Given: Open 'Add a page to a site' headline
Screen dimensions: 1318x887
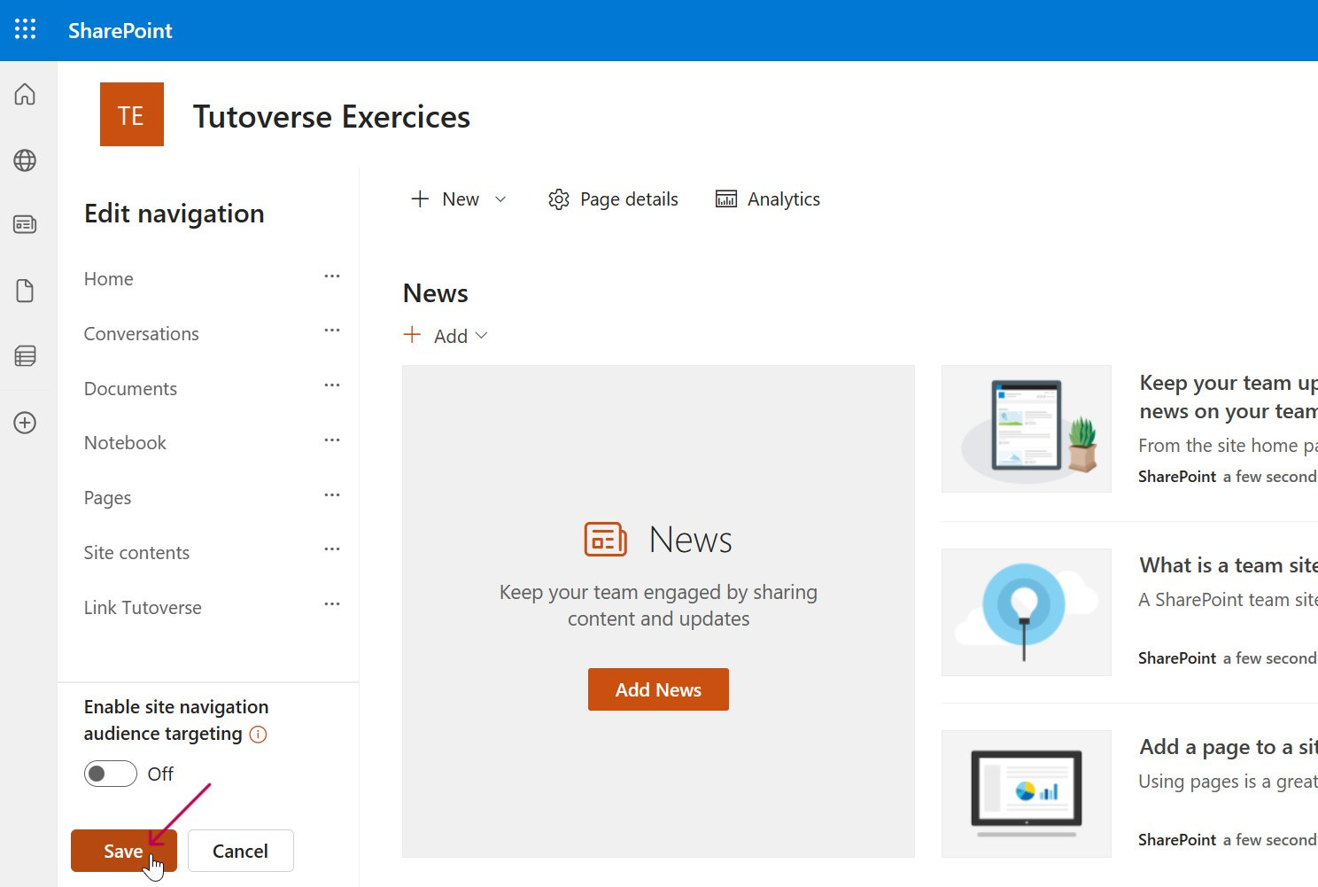Looking at the screenshot, I should (x=1229, y=747).
